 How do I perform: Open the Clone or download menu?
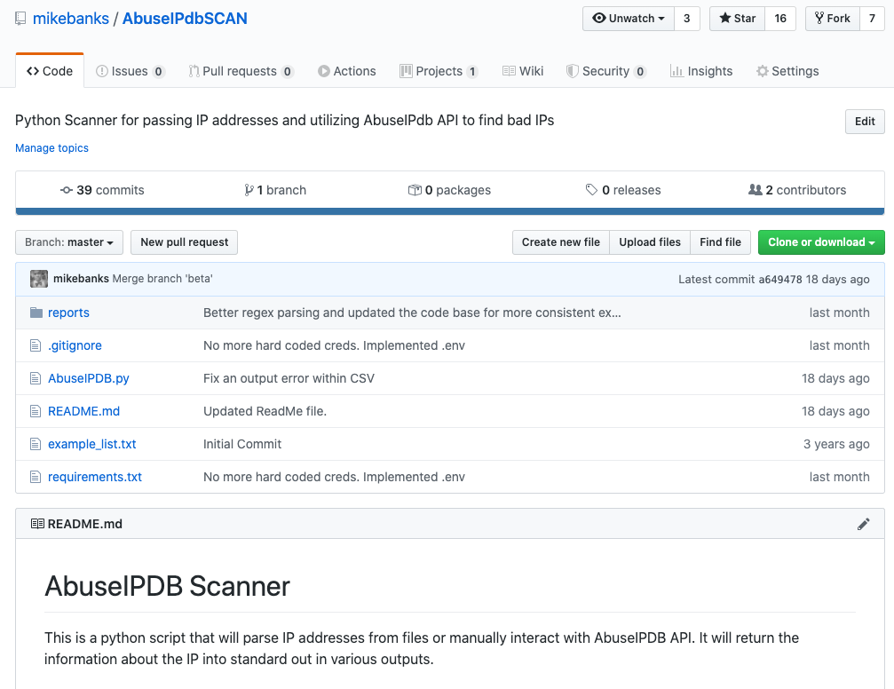coord(820,242)
